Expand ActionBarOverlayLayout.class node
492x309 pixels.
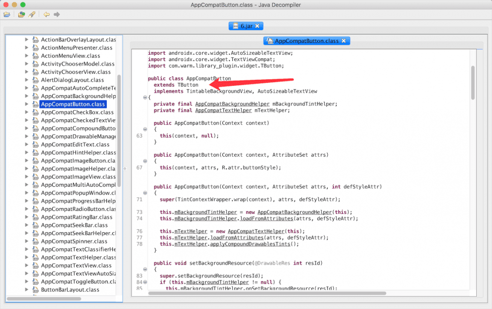click(27, 39)
